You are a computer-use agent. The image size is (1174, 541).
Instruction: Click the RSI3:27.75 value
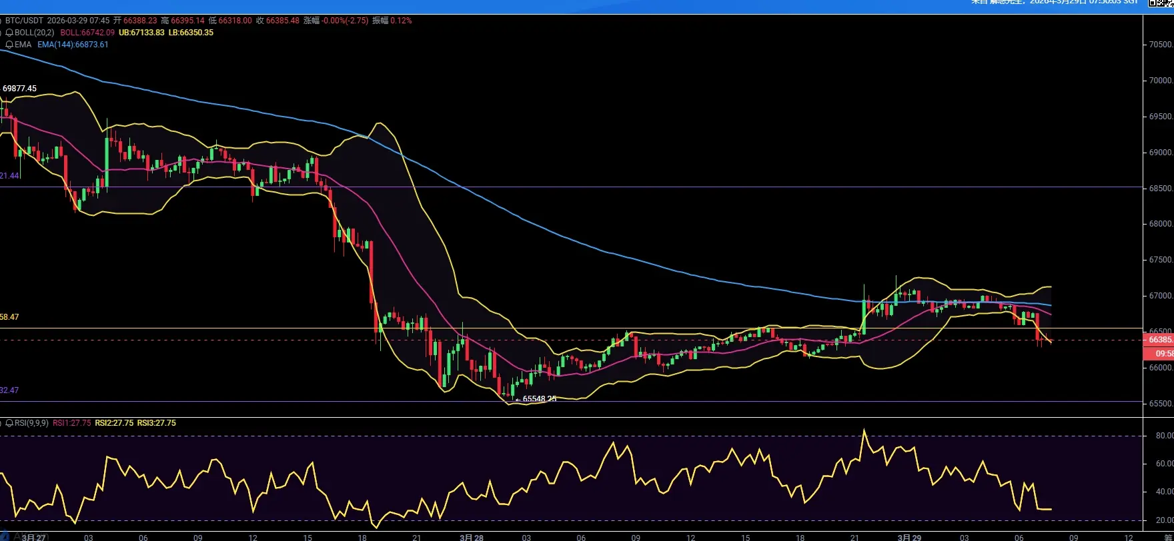(157, 423)
